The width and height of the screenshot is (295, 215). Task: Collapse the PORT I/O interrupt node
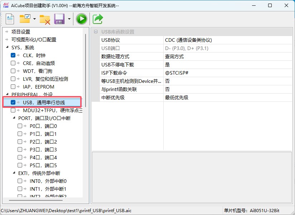[x=14, y=118]
